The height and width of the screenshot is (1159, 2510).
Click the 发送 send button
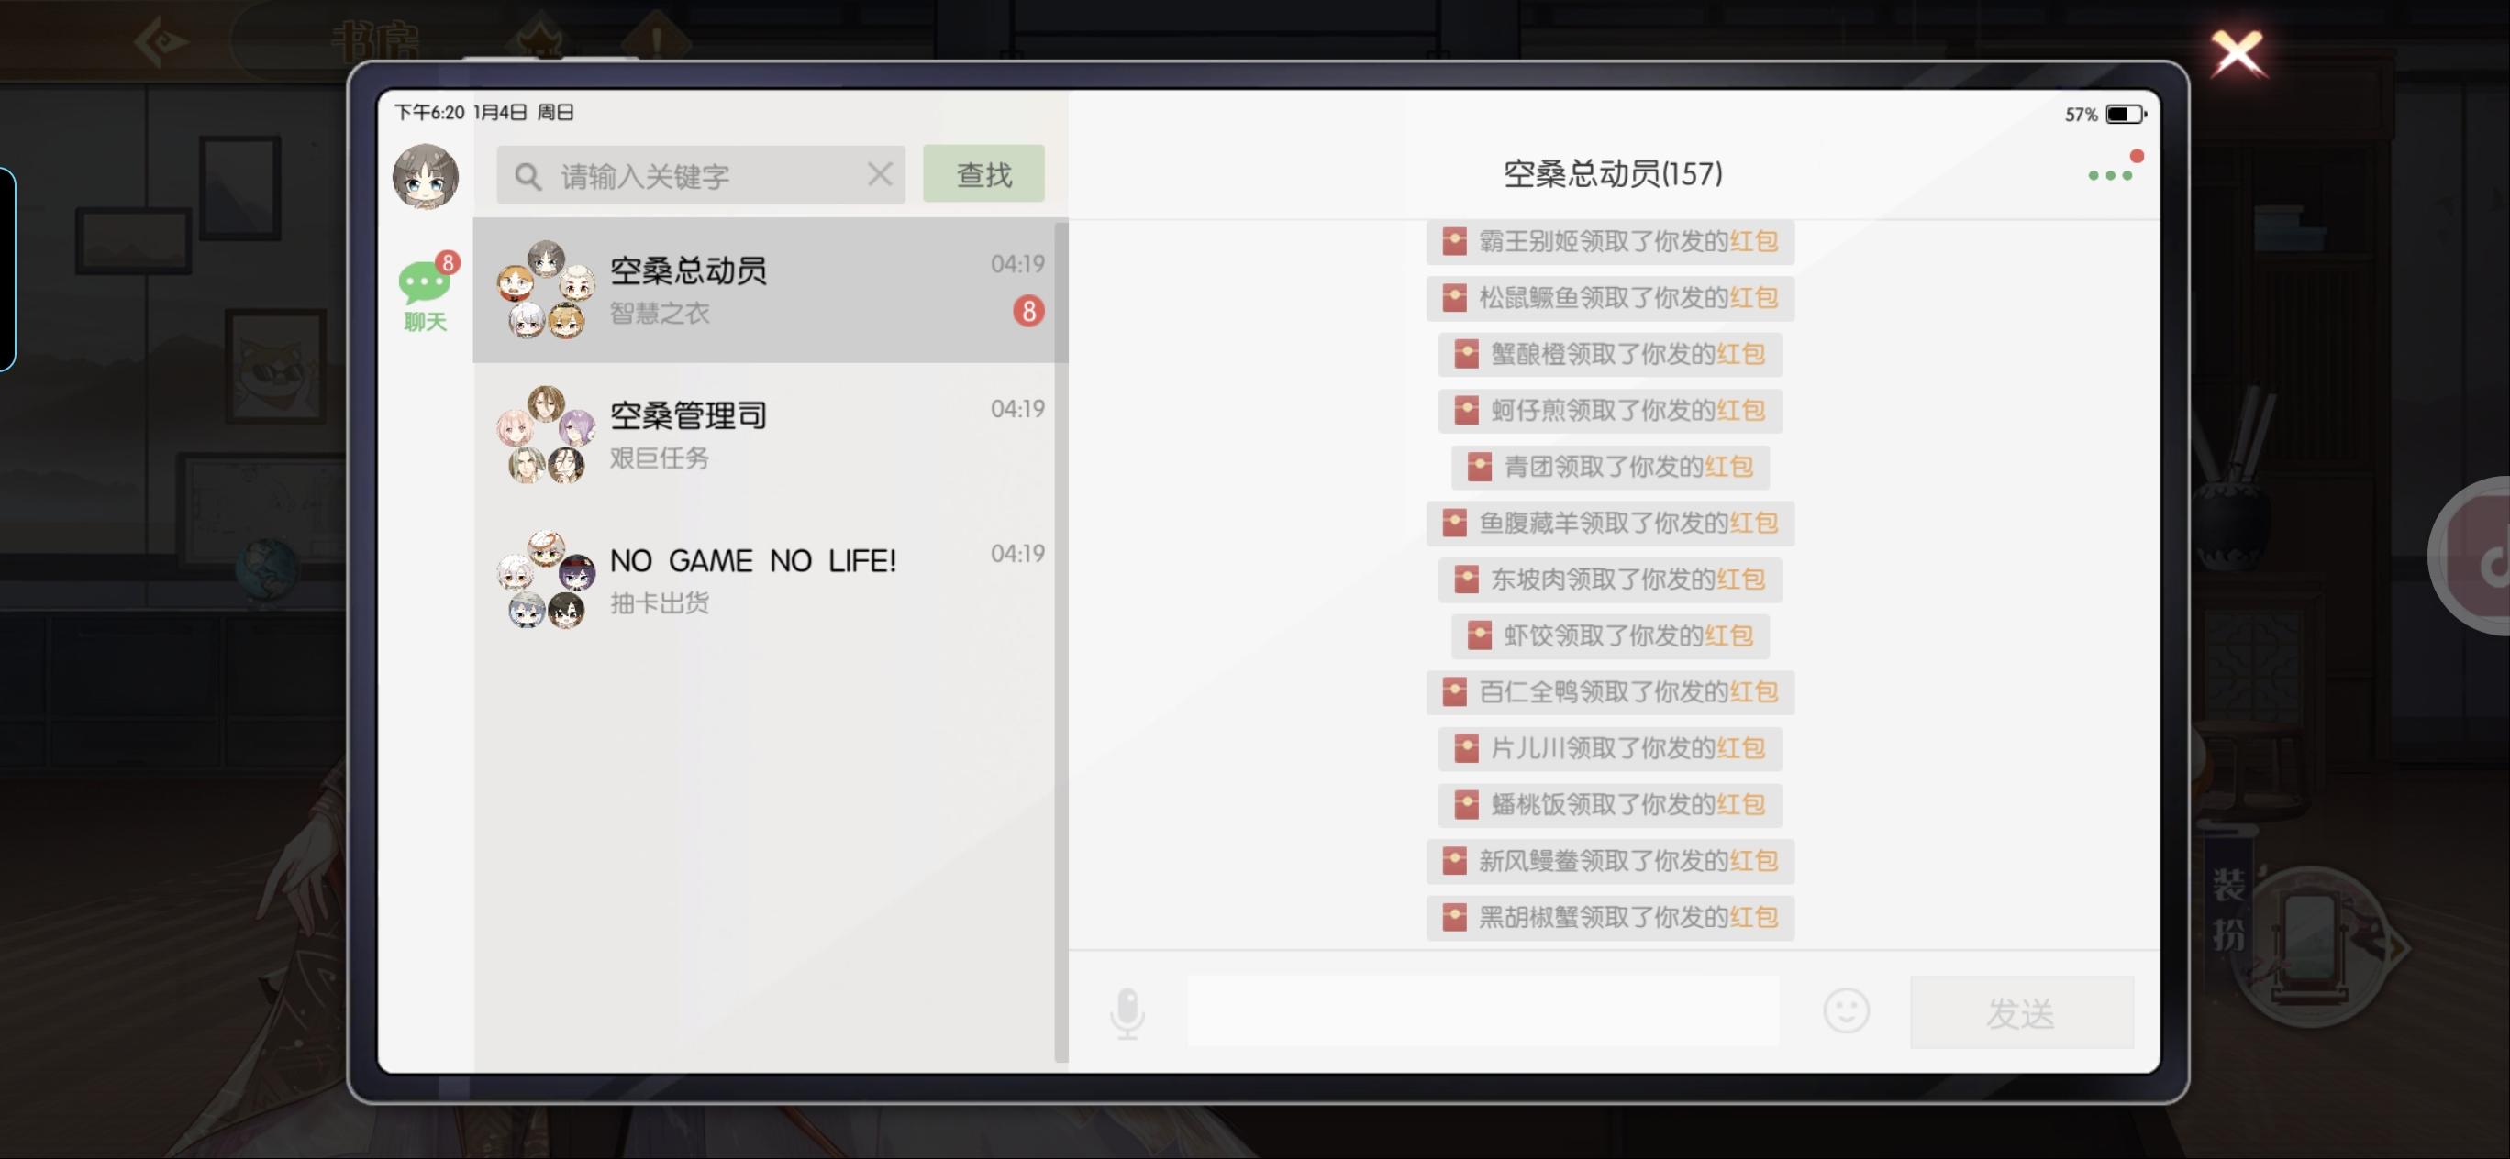click(2021, 1013)
